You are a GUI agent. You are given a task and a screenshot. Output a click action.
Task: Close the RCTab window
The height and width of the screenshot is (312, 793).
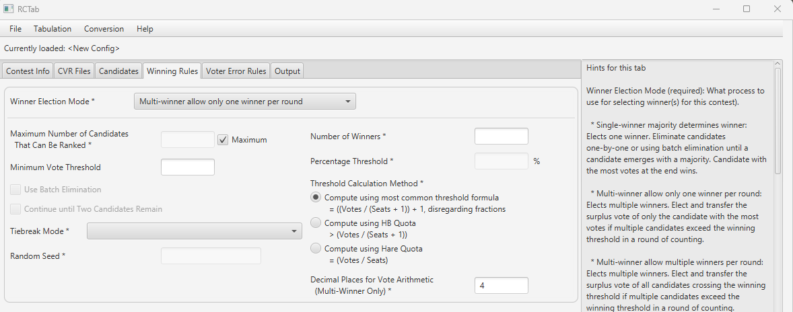(778, 9)
